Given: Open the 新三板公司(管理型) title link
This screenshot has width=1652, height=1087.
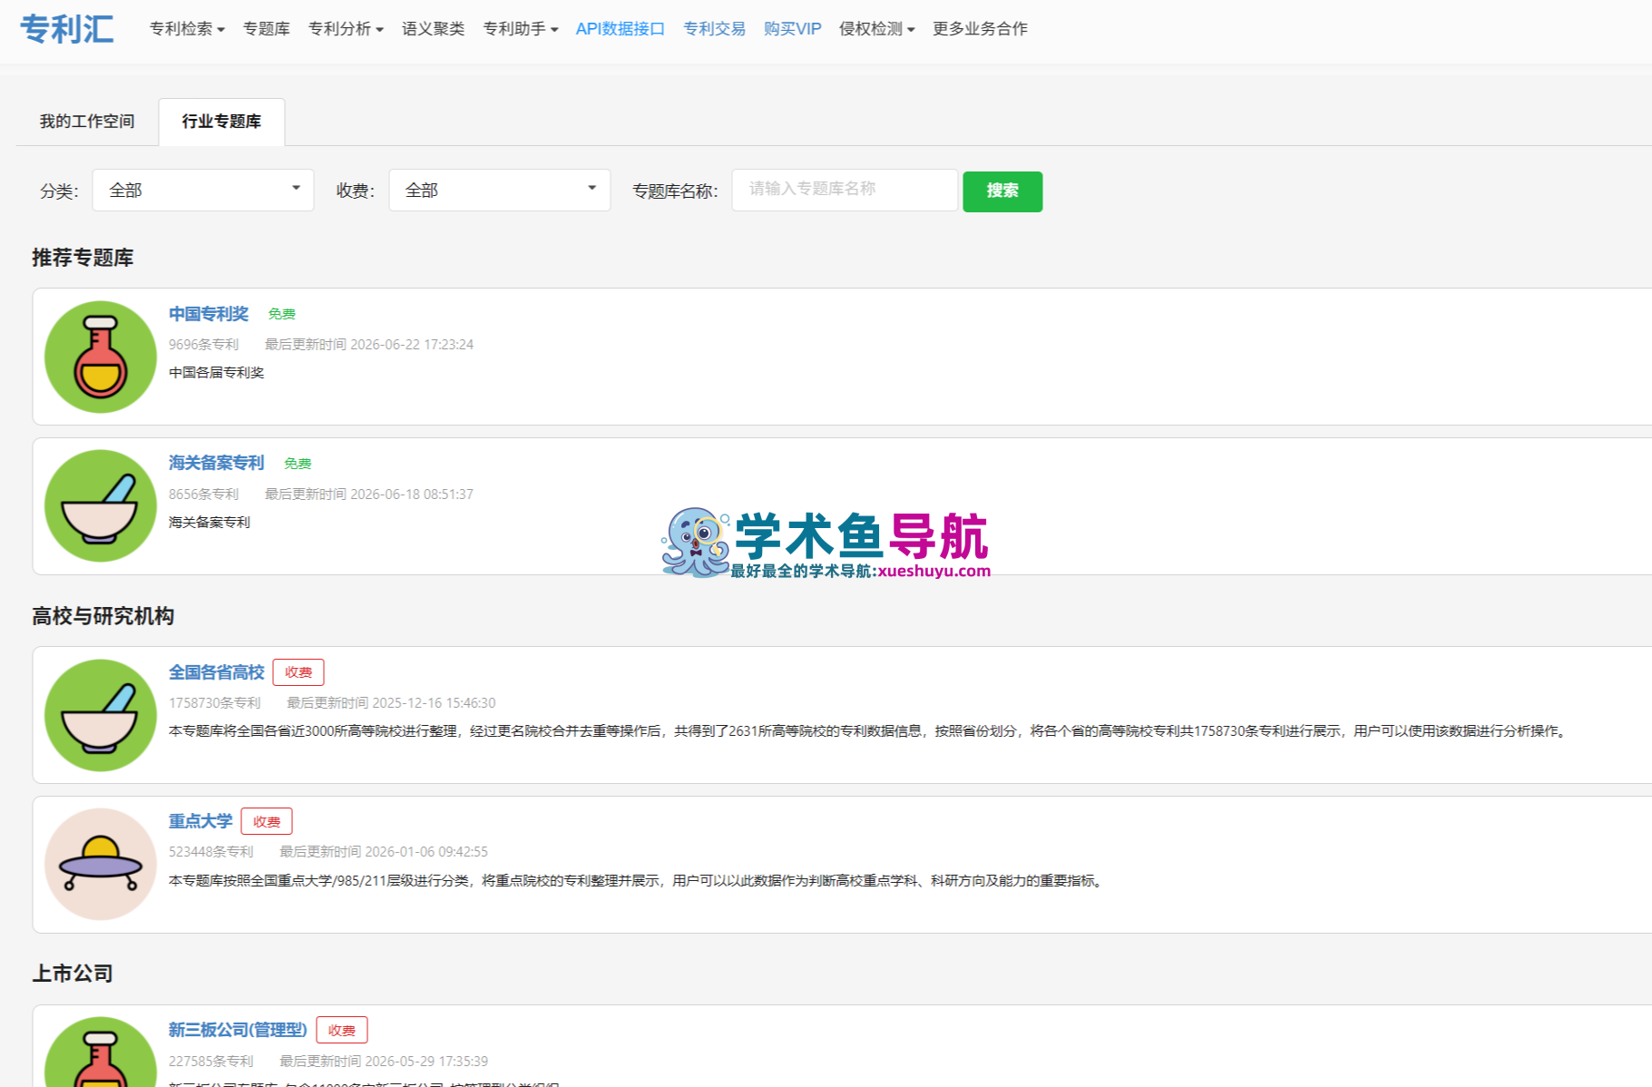Looking at the screenshot, I should coord(238,1030).
